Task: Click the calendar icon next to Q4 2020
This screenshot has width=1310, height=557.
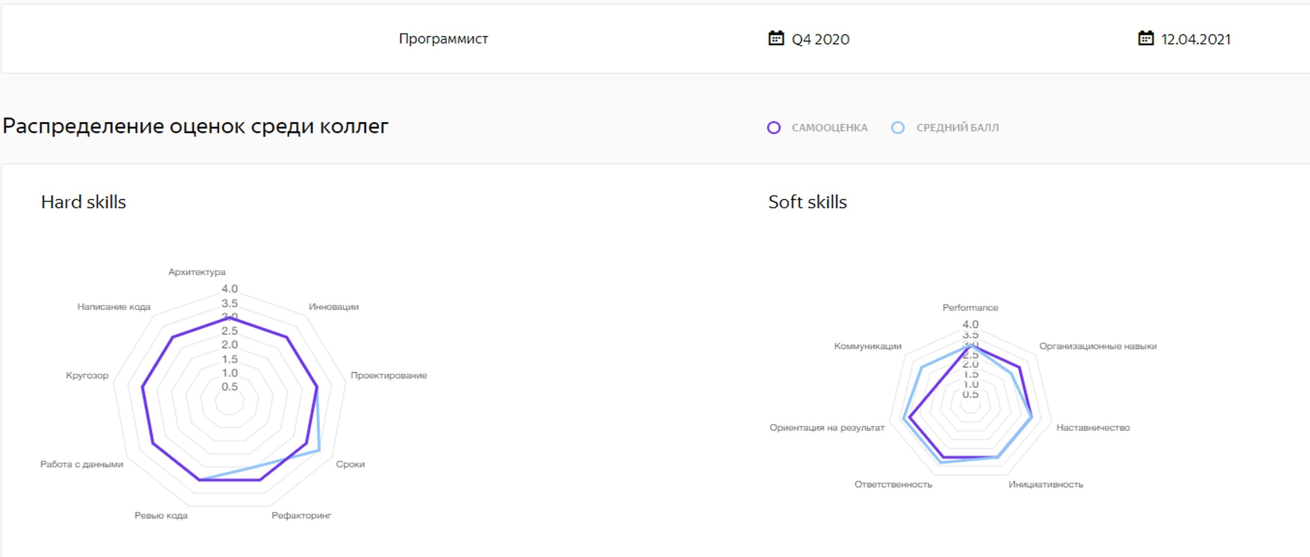Action: [x=776, y=38]
